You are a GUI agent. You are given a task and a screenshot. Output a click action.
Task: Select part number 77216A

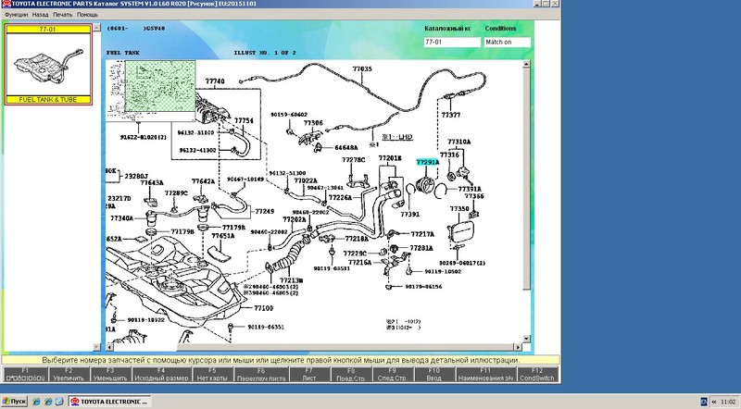[360, 263]
